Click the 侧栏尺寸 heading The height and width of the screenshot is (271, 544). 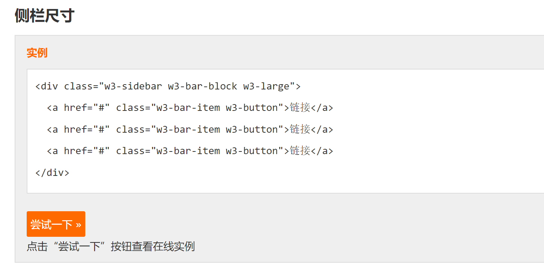44,16
